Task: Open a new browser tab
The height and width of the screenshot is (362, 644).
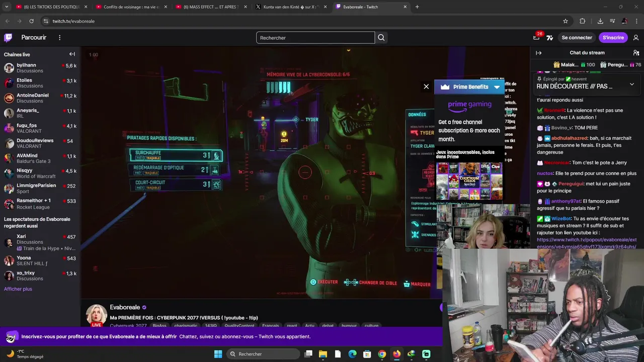Action: [x=417, y=7]
